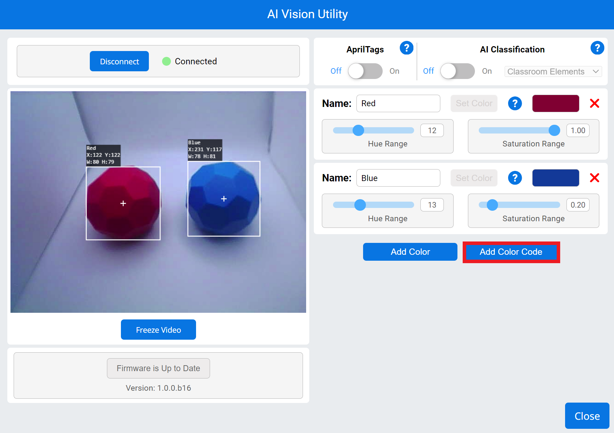The height and width of the screenshot is (433, 614).
Task: Click the crosshair on the red ball
Action: [123, 203]
